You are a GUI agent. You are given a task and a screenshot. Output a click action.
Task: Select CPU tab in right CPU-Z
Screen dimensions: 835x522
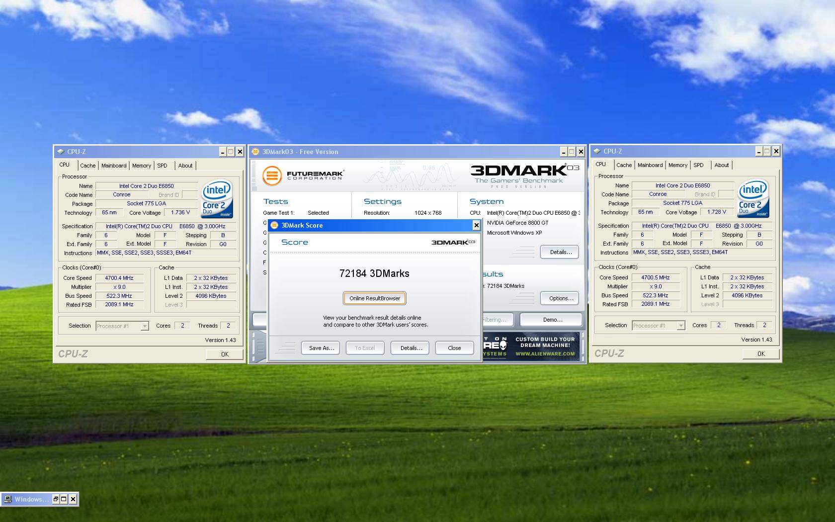pos(601,164)
